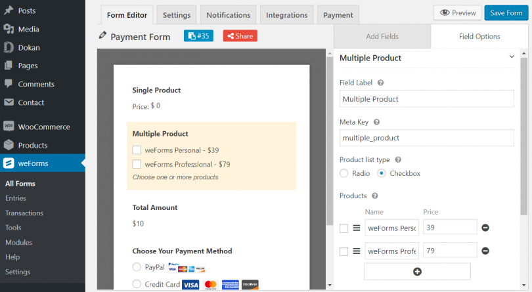
Task: Click the American Express card logo
Action: coord(231,285)
